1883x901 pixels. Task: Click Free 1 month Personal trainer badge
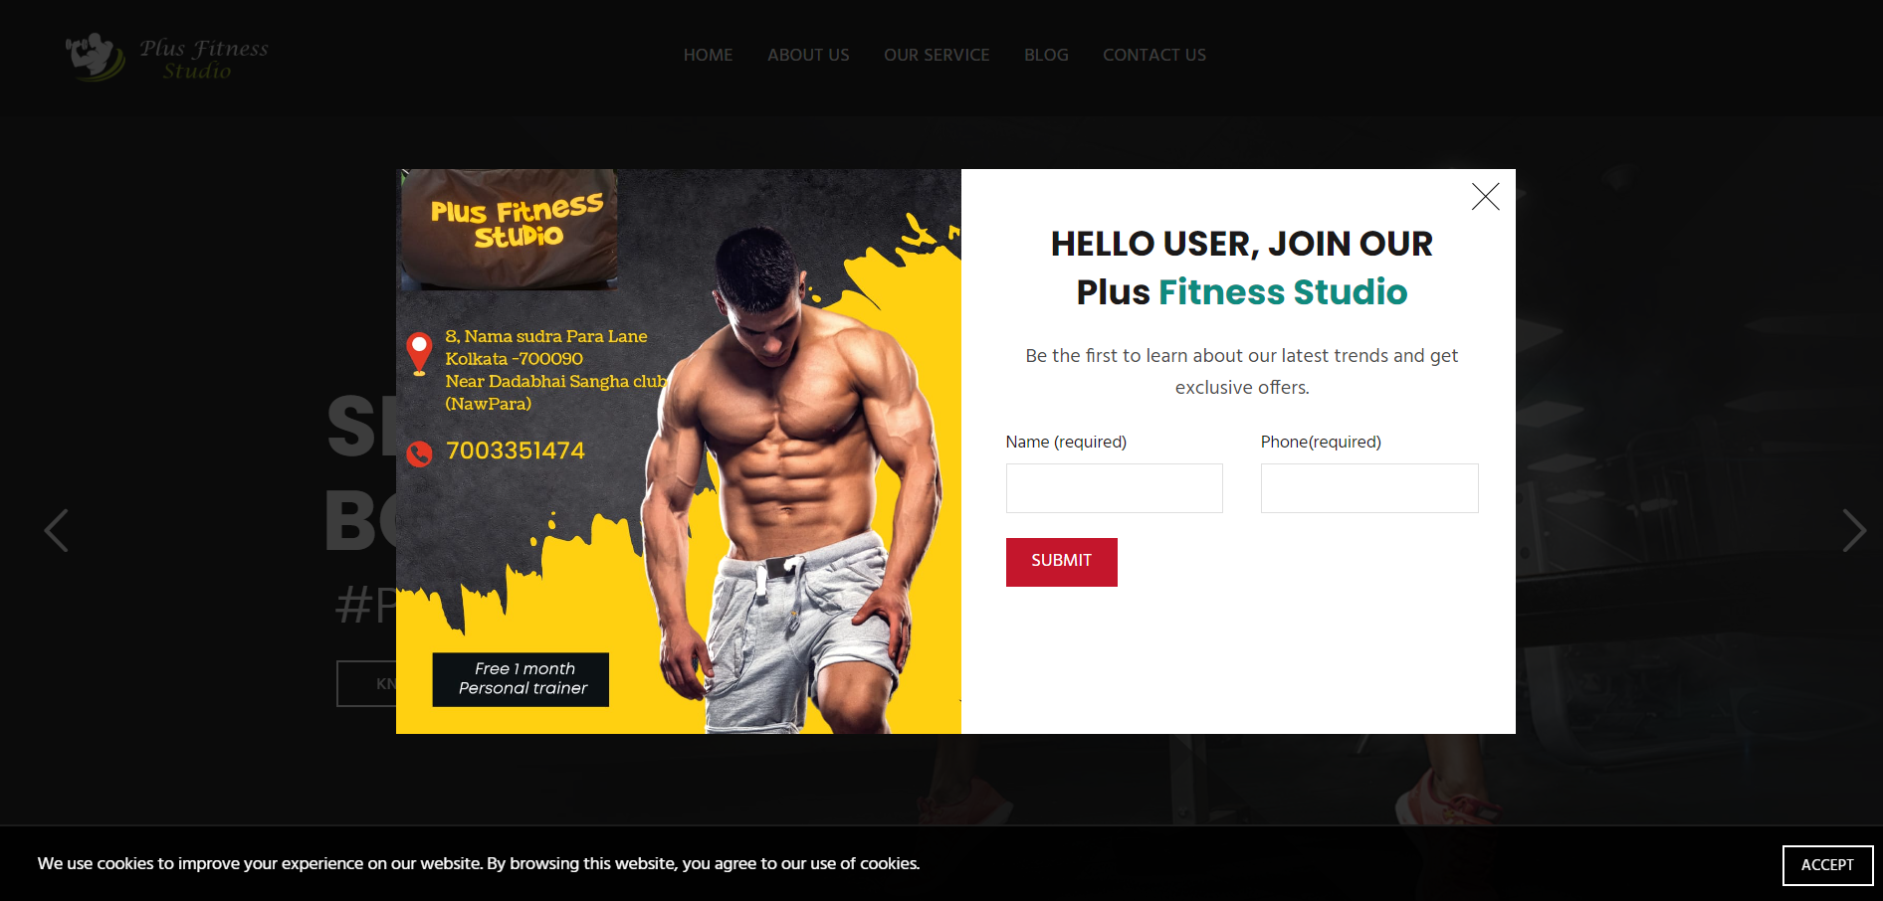pyautogui.click(x=521, y=679)
